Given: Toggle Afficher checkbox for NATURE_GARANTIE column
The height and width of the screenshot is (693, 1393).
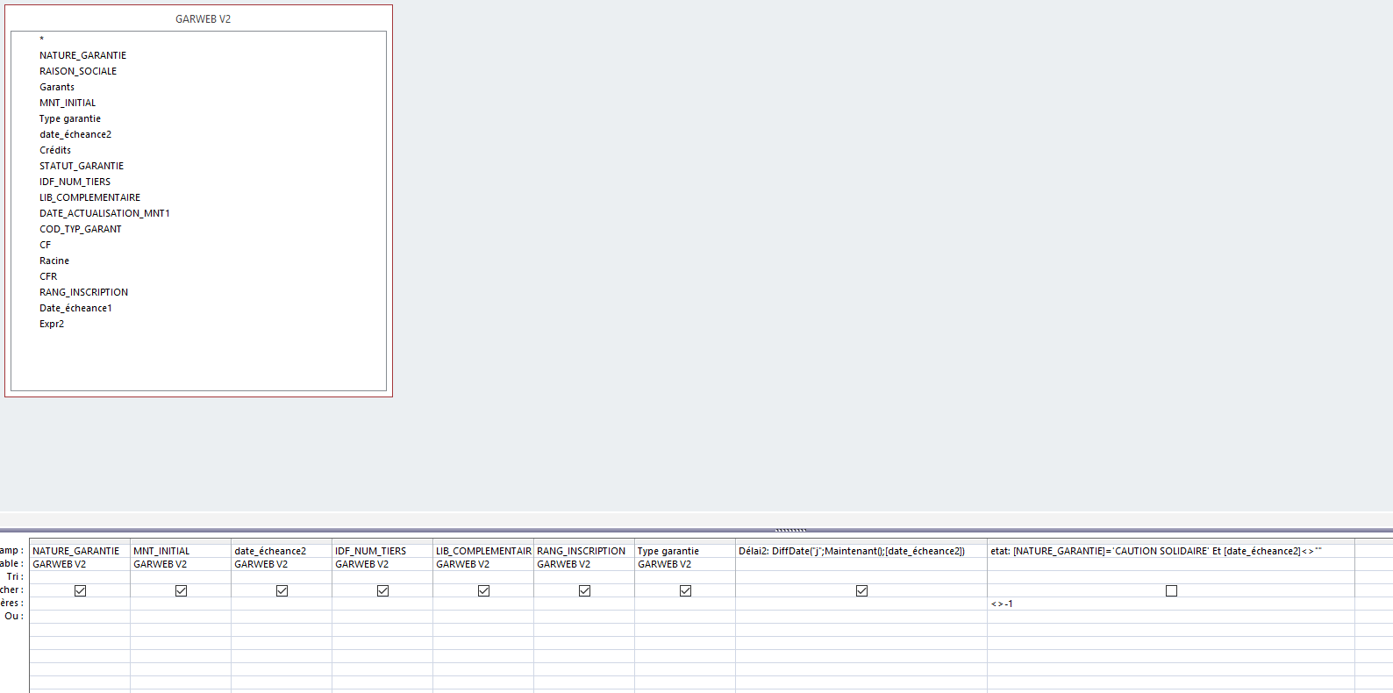Looking at the screenshot, I should 81,590.
